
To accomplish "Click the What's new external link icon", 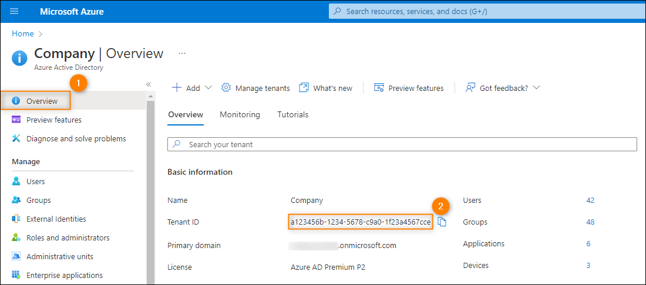I will 304,87.
